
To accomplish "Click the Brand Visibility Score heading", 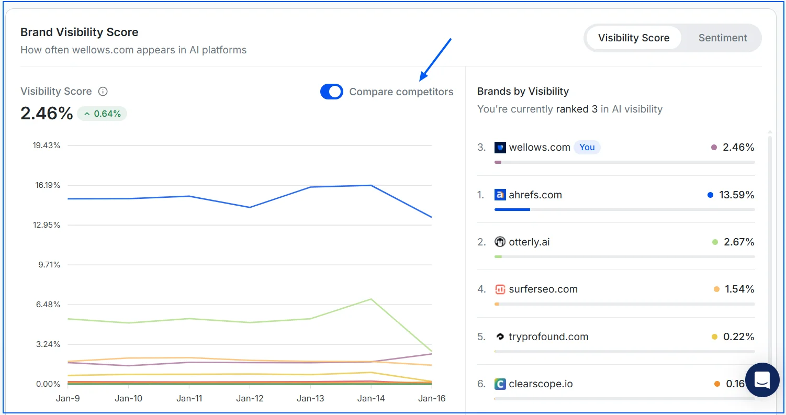I will (x=80, y=32).
